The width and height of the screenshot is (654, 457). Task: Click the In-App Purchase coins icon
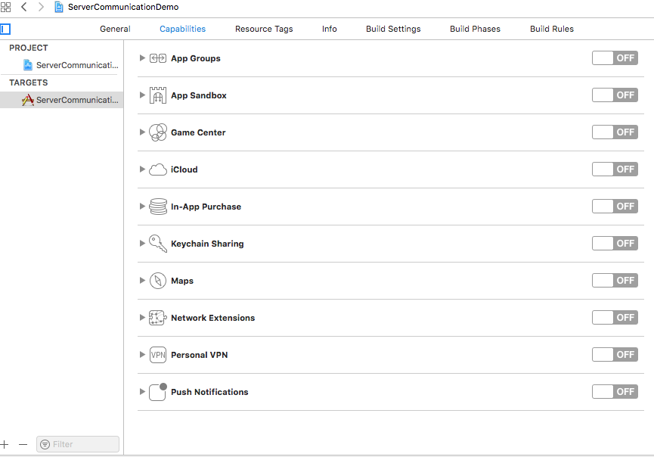pyautogui.click(x=158, y=207)
